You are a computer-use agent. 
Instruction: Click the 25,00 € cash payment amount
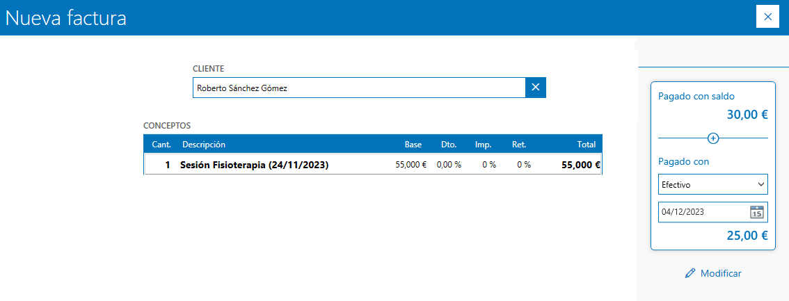coord(747,236)
